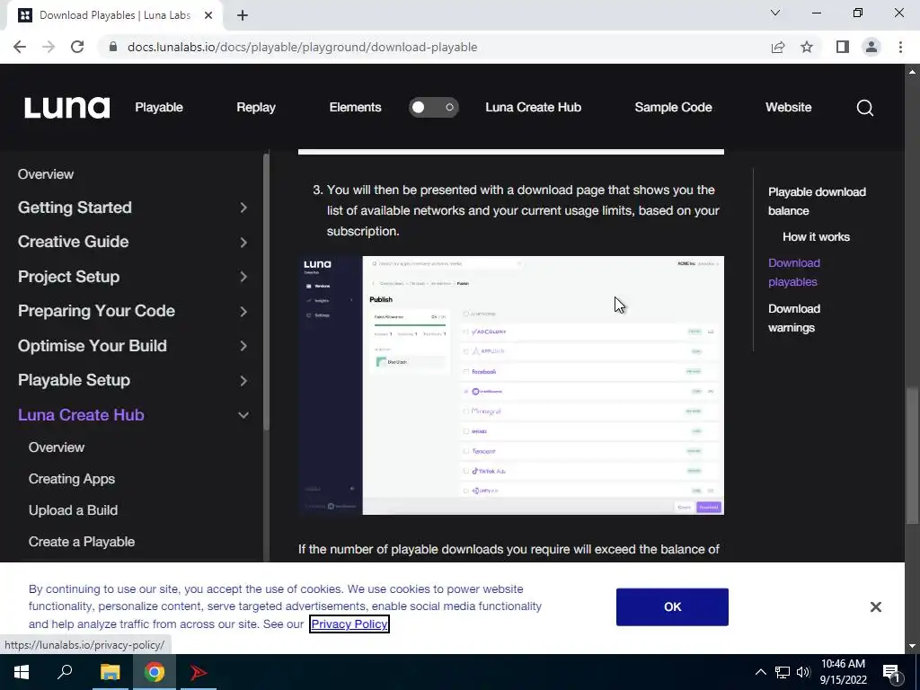This screenshot has height=690, width=920.
Task: Close the Download Playables tab
Action: (x=208, y=15)
